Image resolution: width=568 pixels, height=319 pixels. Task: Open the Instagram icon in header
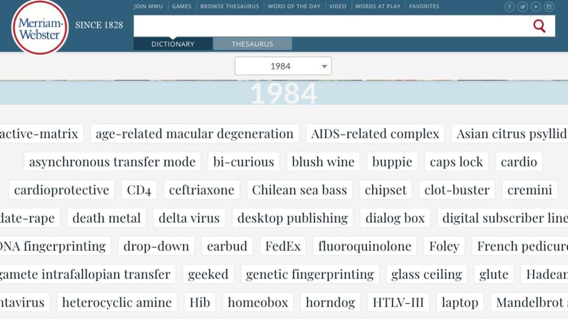549,7
